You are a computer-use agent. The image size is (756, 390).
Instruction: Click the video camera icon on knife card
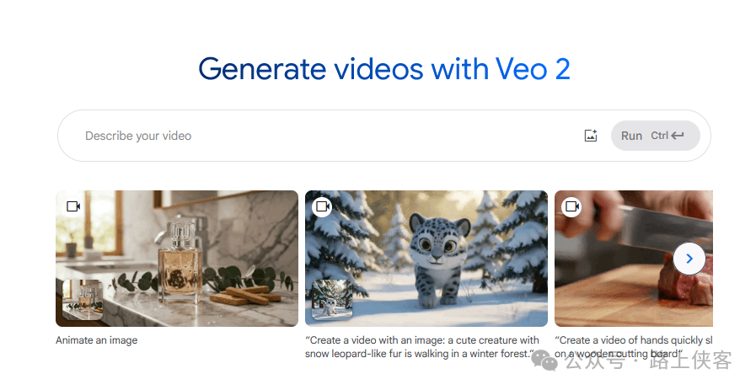click(x=571, y=207)
